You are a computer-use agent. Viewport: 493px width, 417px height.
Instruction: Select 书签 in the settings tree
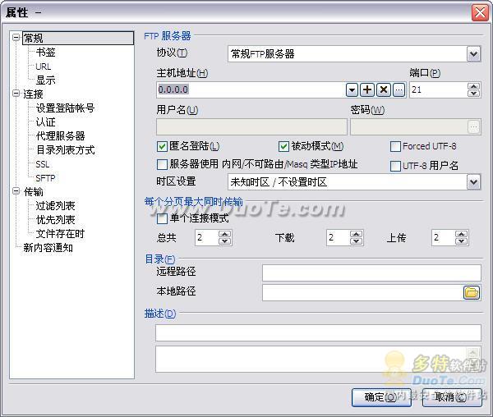[x=45, y=53]
